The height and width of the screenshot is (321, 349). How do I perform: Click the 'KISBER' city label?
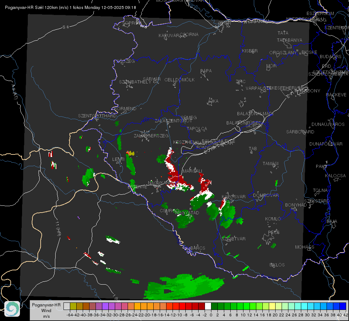point(250,51)
